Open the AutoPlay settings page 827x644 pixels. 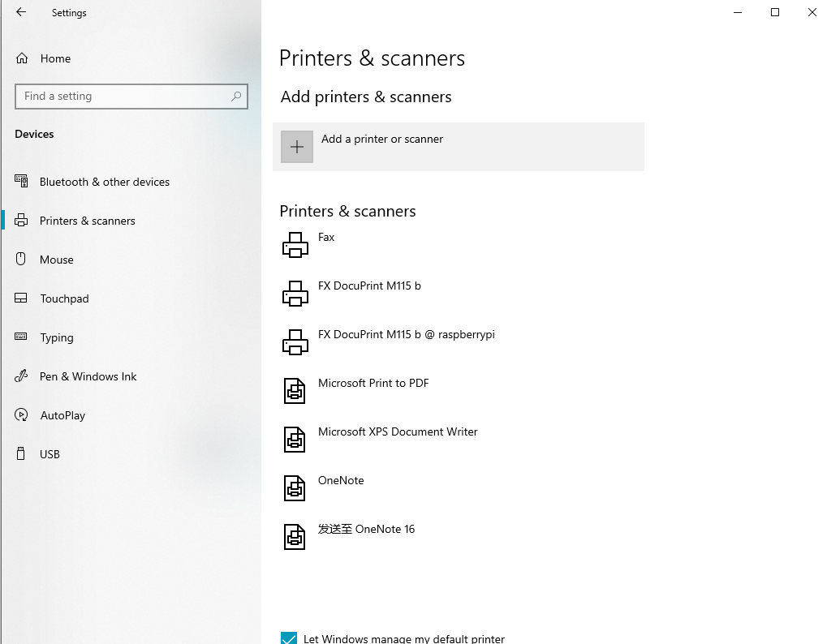tap(62, 415)
